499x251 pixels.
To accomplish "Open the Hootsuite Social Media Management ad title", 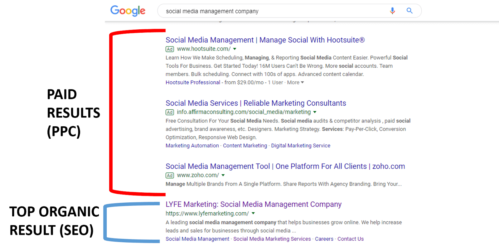I will (265, 40).
